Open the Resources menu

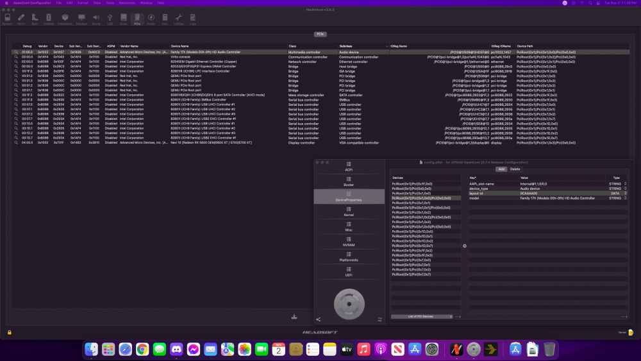(127, 3)
